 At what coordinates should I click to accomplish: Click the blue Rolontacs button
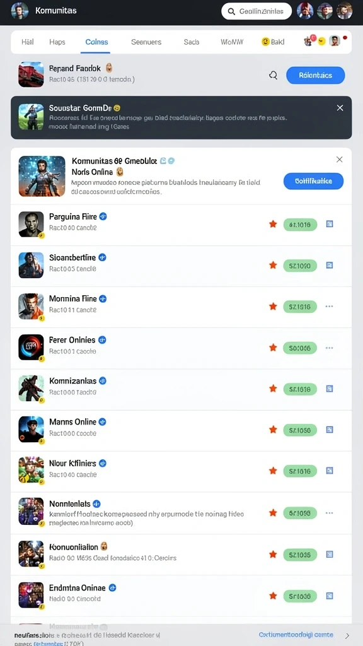[316, 76]
